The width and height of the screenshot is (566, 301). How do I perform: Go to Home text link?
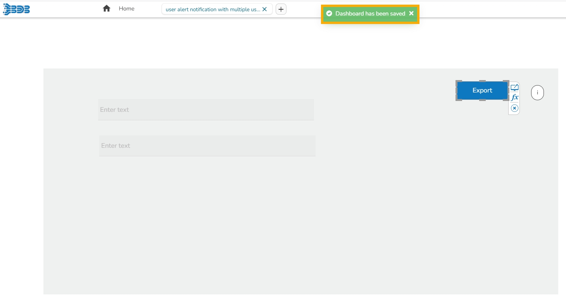[x=127, y=9]
